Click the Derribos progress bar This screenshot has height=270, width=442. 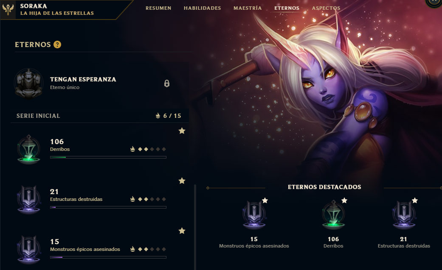point(108,157)
